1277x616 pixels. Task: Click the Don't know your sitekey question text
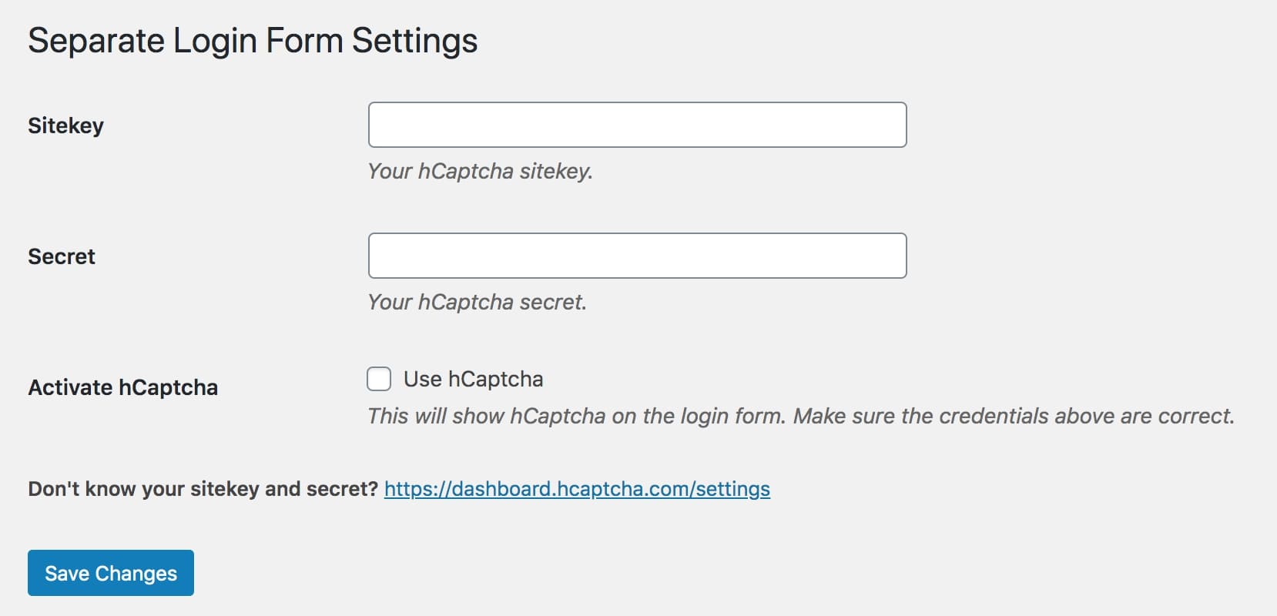[x=203, y=488]
